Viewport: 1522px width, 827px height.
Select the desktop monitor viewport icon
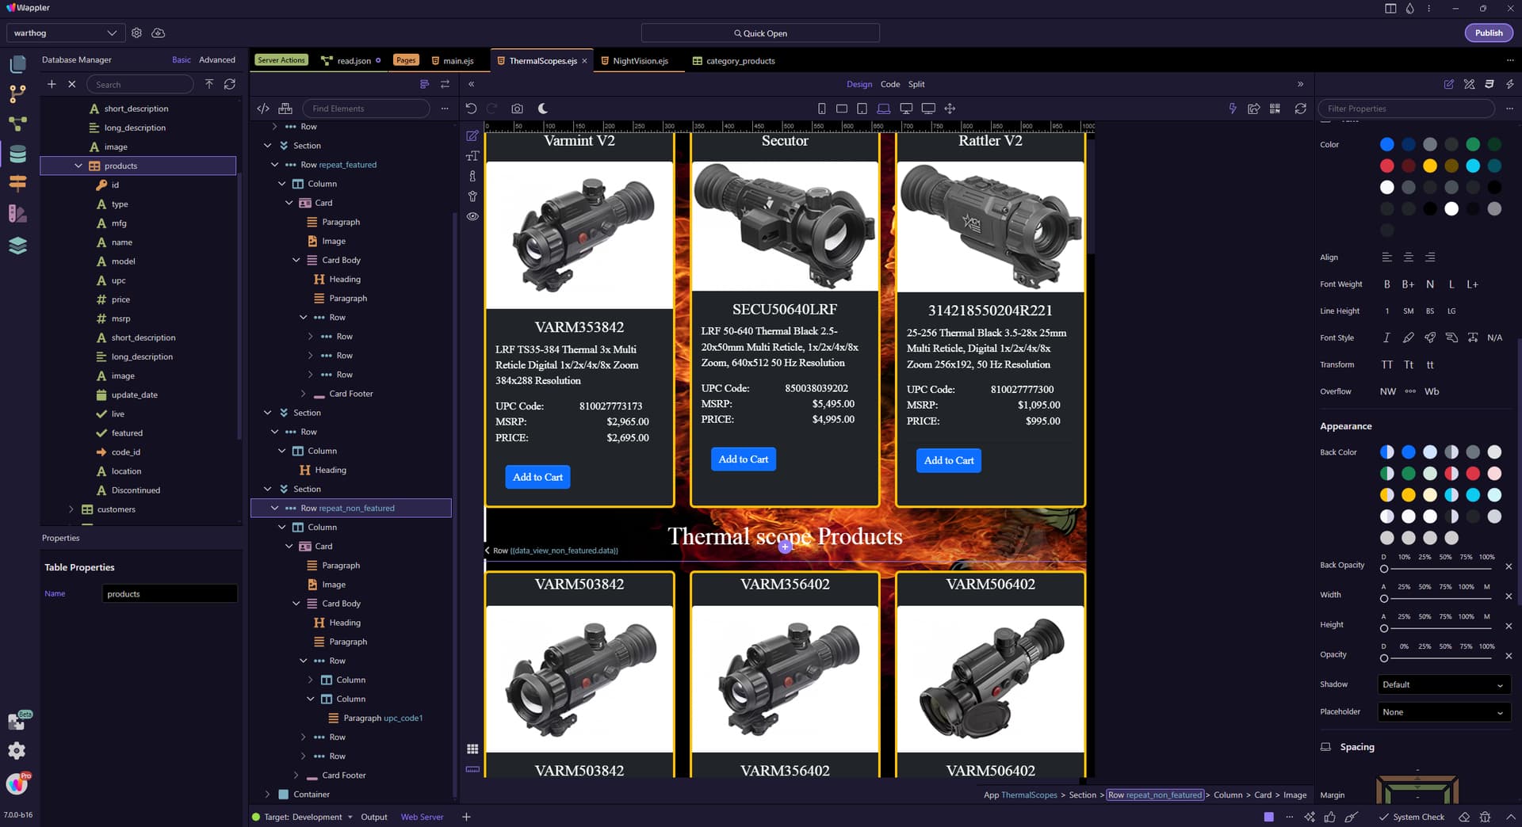906,109
